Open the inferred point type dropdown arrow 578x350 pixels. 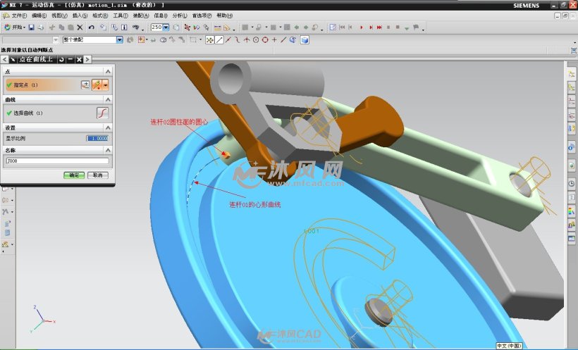point(106,85)
